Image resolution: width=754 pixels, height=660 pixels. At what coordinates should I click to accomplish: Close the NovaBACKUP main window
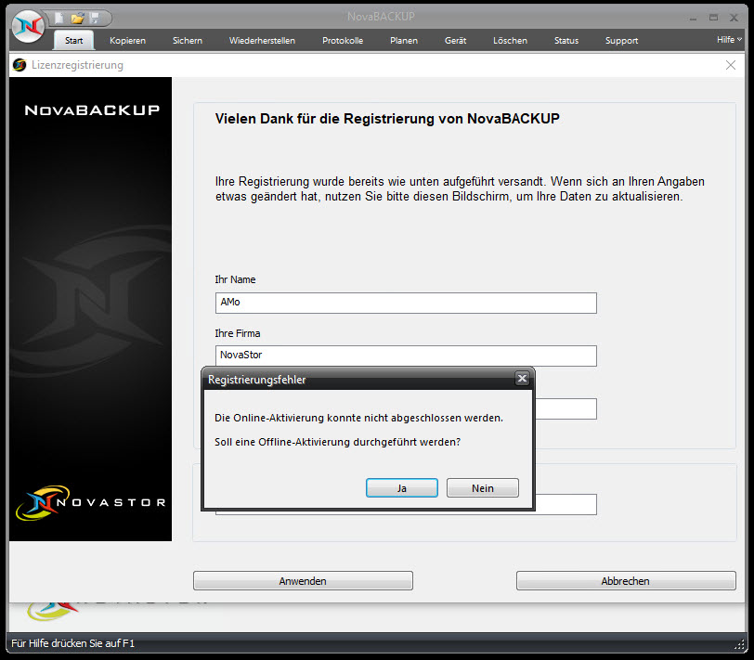(x=734, y=18)
